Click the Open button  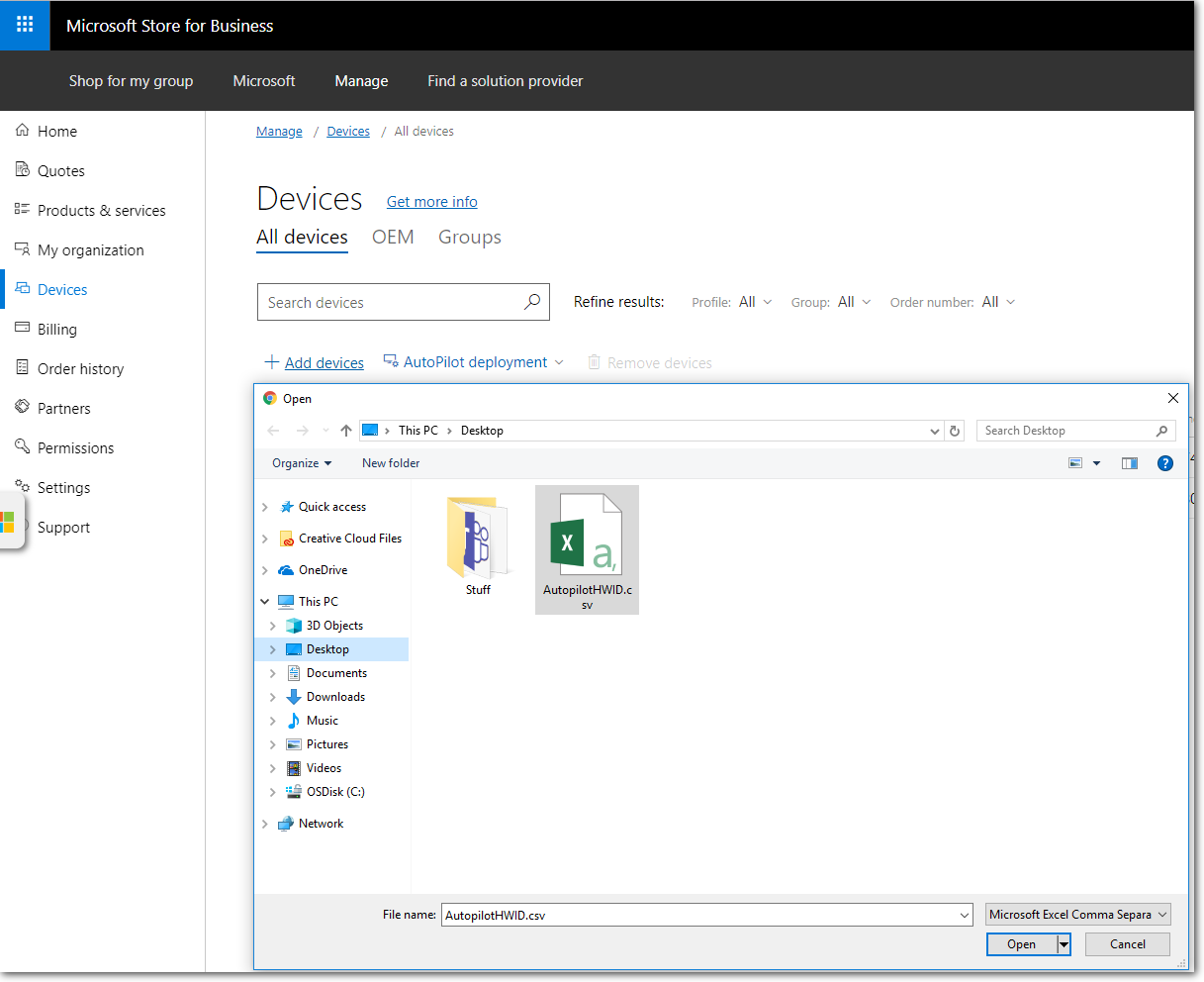point(1021,944)
